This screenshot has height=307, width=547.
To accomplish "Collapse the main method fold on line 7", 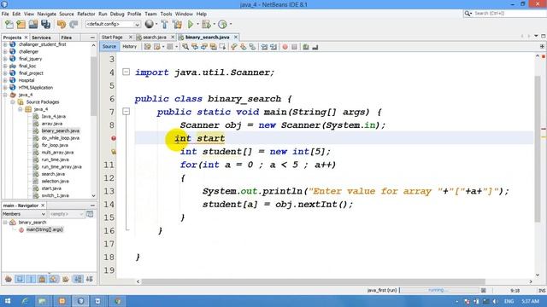I will click(x=126, y=112).
